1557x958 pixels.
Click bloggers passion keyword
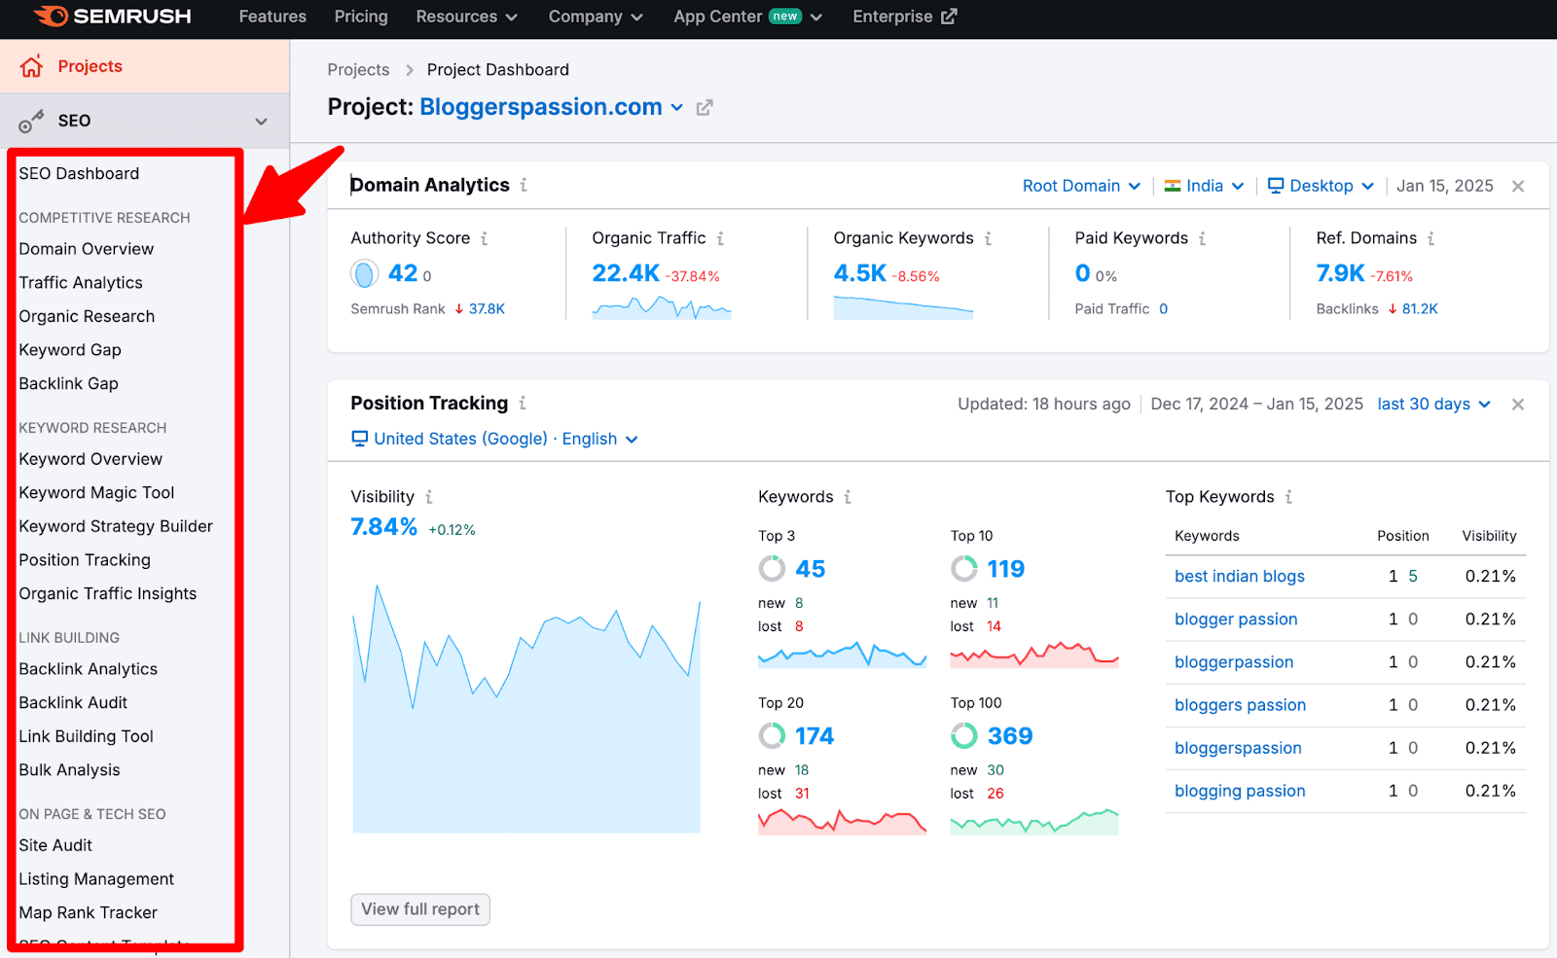[1240, 705]
